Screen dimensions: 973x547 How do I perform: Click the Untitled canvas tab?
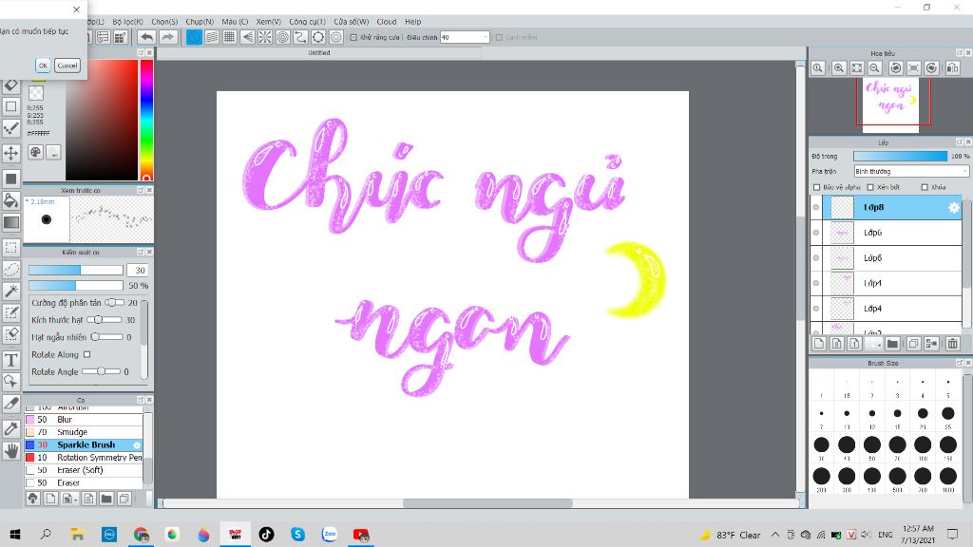[x=319, y=53]
